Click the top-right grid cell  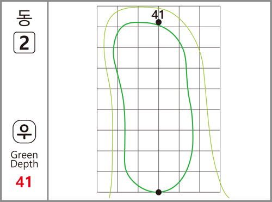click(210, 16)
